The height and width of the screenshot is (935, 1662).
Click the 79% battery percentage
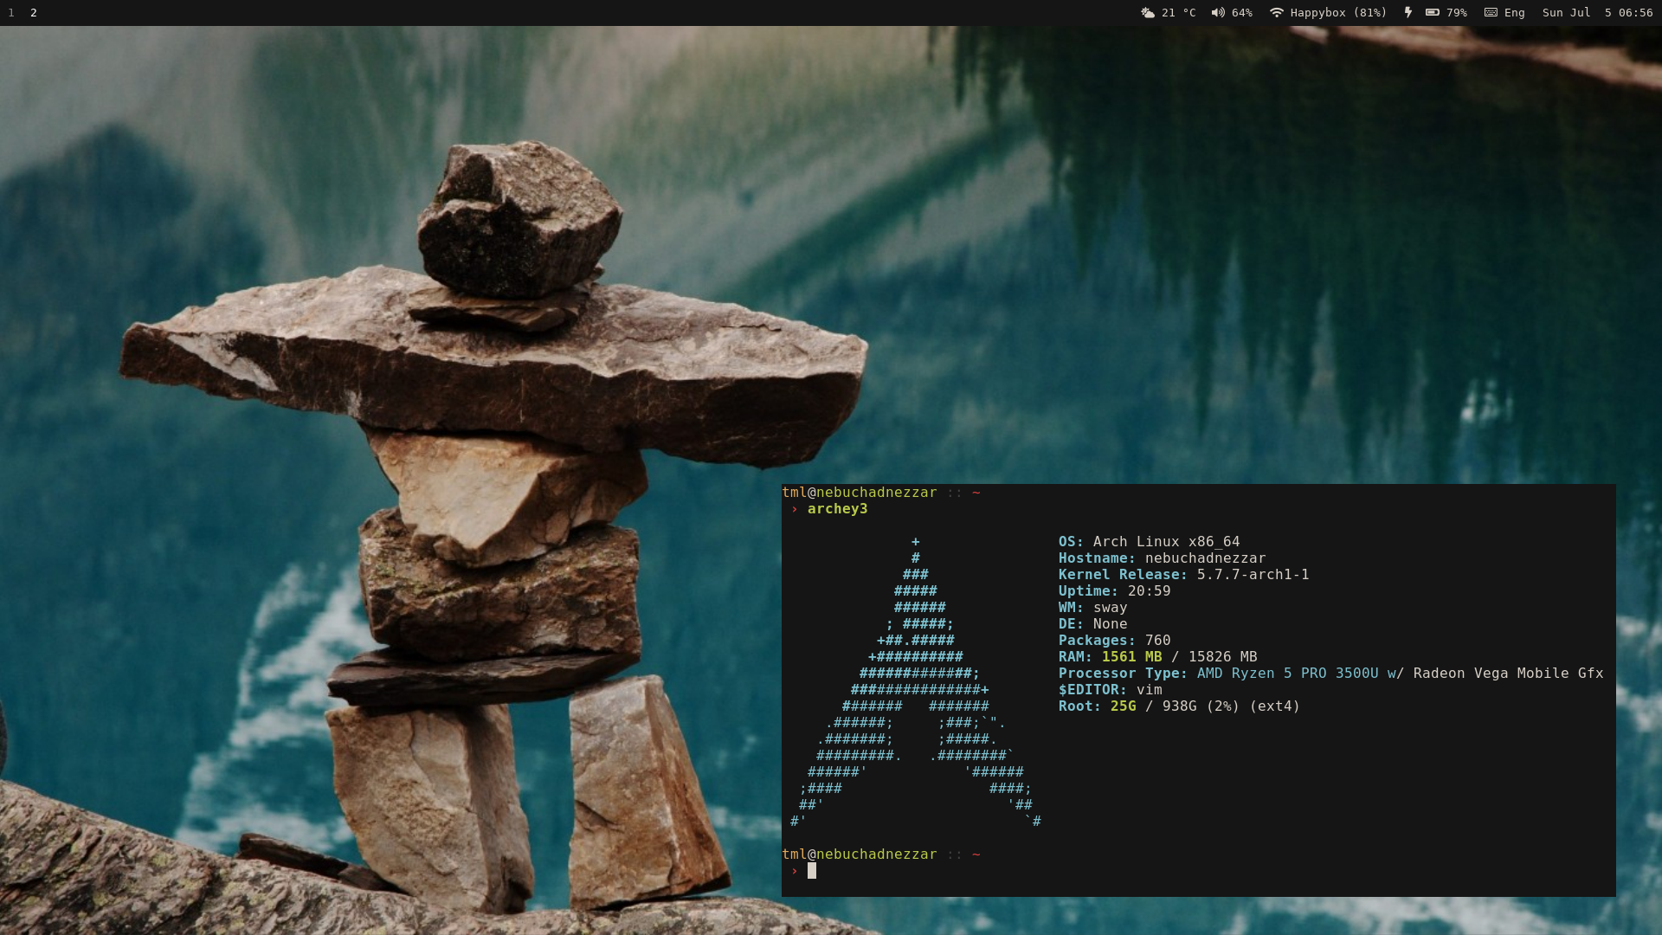pos(1457,13)
